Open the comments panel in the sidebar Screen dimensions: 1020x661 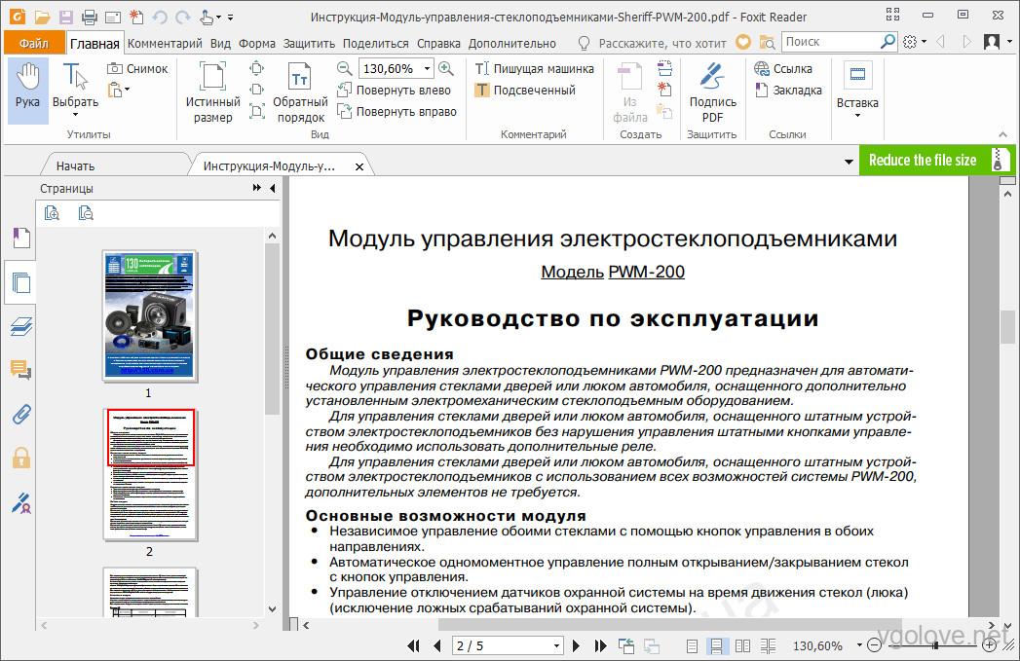[21, 371]
